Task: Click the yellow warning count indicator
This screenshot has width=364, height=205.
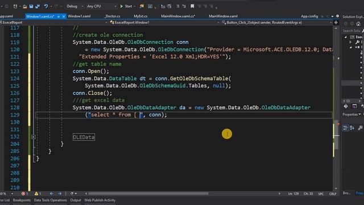Action: pos(38,194)
